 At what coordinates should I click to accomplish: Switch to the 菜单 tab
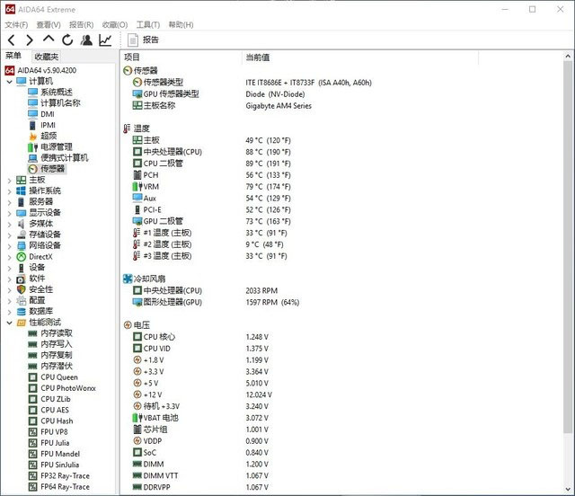coord(13,56)
